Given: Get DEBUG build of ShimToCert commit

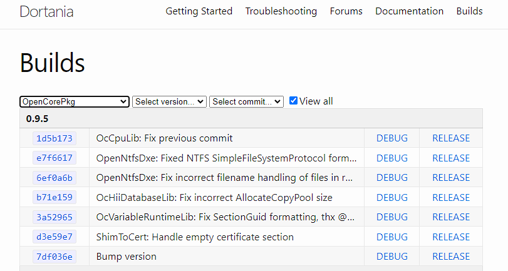Looking at the screenshot, I should [x=391, y=237].
